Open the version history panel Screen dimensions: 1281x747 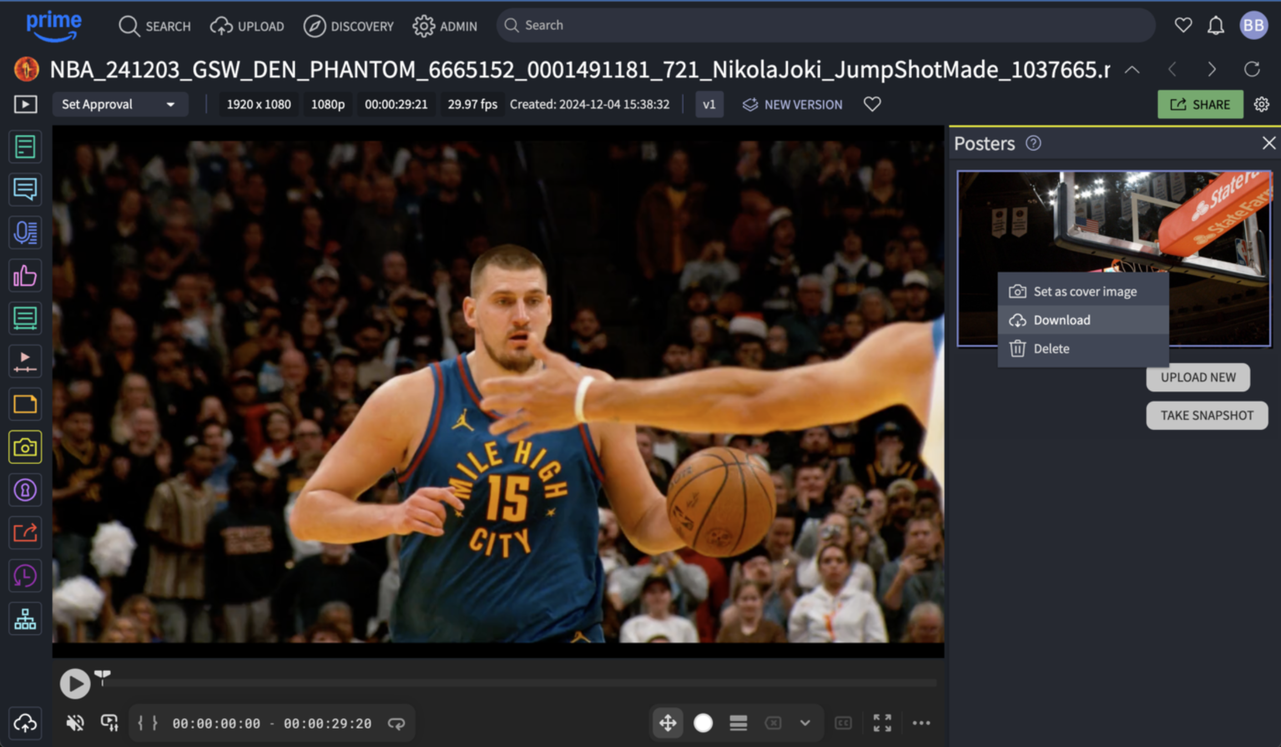(25, 576)
